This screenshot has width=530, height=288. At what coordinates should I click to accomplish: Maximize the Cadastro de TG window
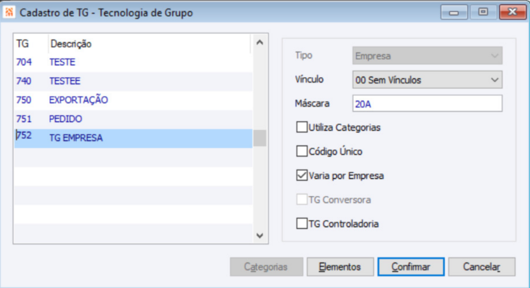(483, 12)
